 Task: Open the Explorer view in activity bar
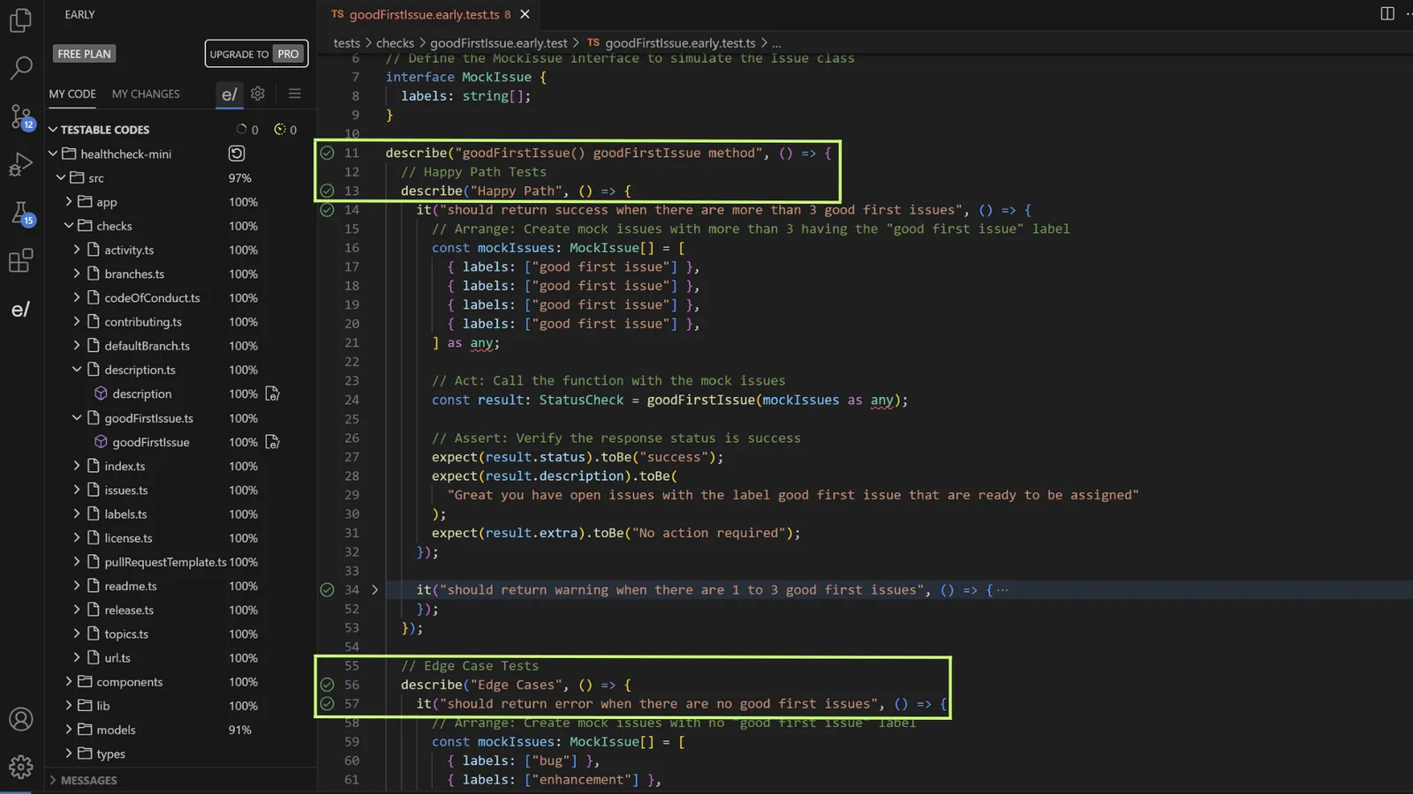20,19
